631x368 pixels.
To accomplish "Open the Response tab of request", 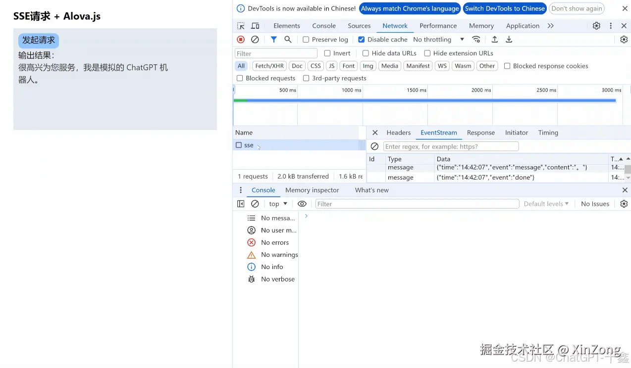I will click(481, 133).
